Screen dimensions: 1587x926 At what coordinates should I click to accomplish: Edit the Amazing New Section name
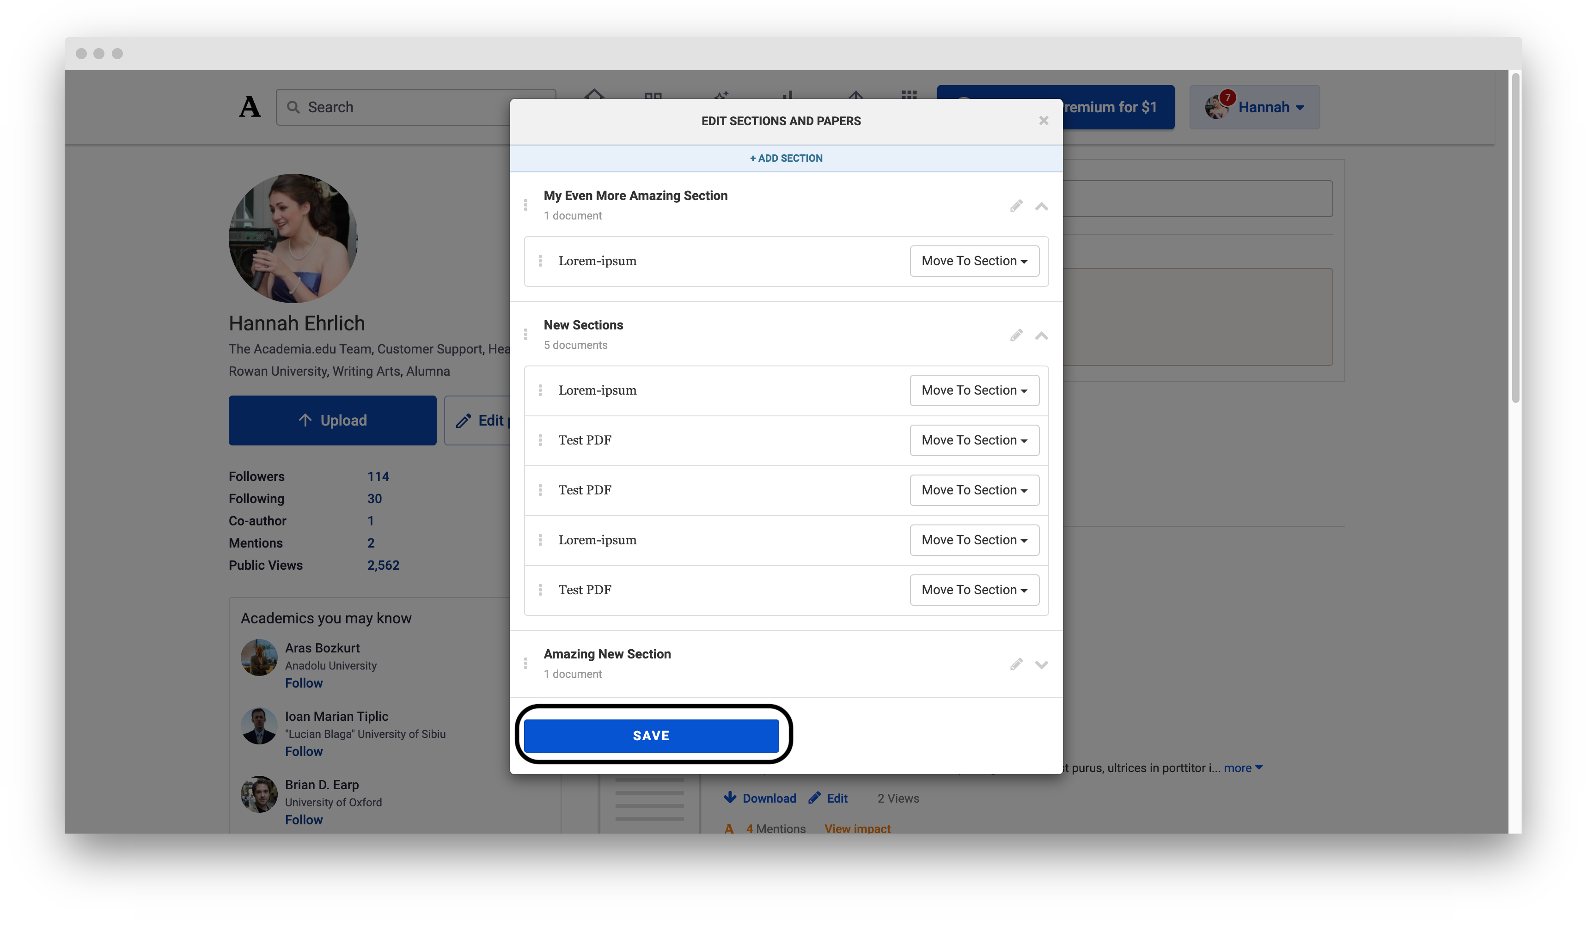pos(1016,664)
